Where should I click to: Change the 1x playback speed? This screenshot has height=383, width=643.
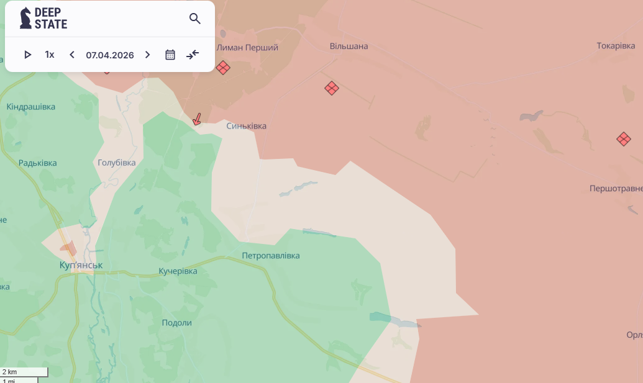pos(50,55)
